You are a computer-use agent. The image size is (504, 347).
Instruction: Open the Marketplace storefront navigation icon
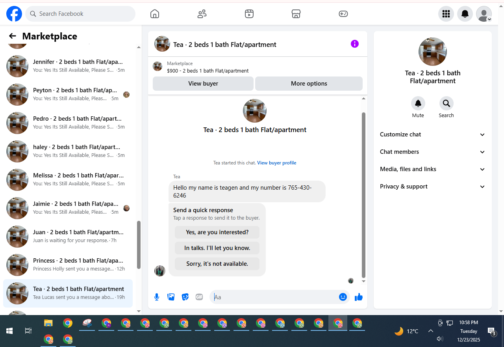(296, 14)
